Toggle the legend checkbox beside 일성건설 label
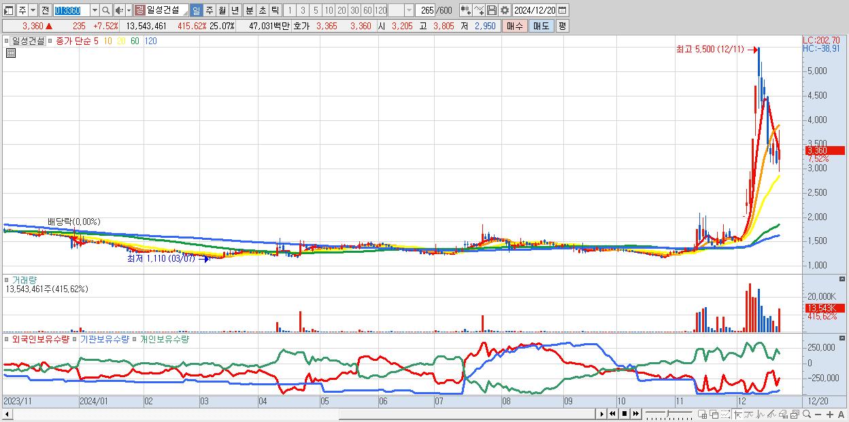Screen dimensions: 849x422 click(x=6, y=41)
